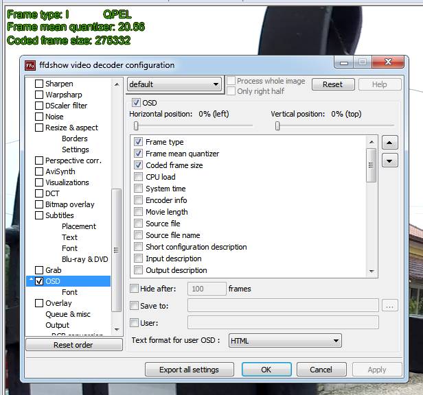Image resolution: width=423 pixels, height=395 pixels.
Task: Click the Reset order button
Action: (x=74, y=345)
